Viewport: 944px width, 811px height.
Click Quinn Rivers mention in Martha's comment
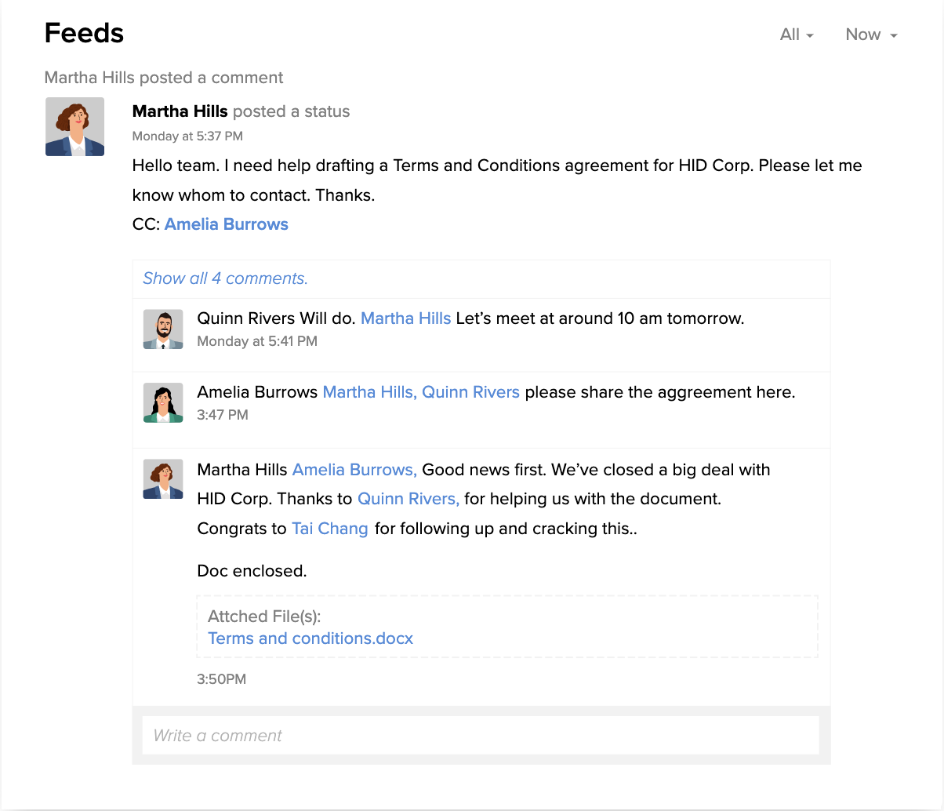point(408,499)
